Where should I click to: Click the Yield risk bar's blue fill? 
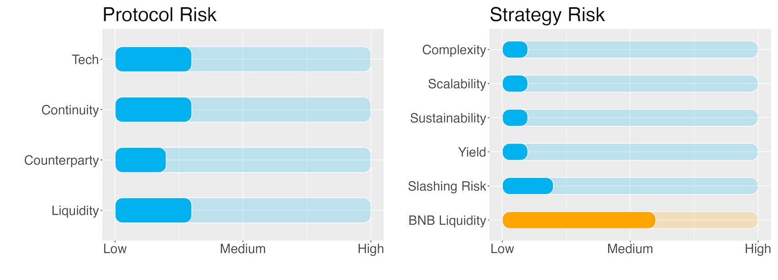tap(515, 152)
